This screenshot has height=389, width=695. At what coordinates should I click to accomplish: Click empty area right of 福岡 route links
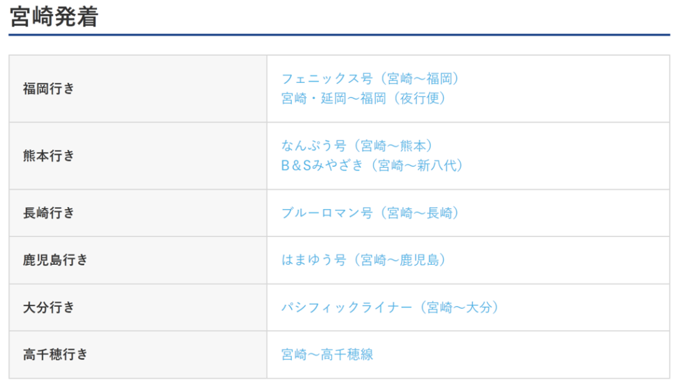coord(563,89)
